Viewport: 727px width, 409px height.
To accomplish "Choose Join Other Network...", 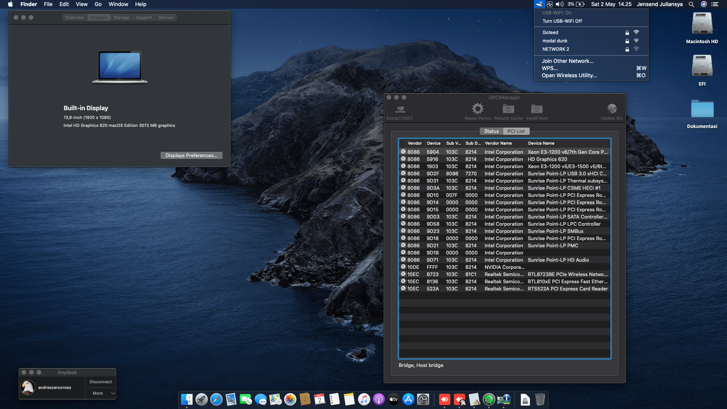I will pos(591,61).
